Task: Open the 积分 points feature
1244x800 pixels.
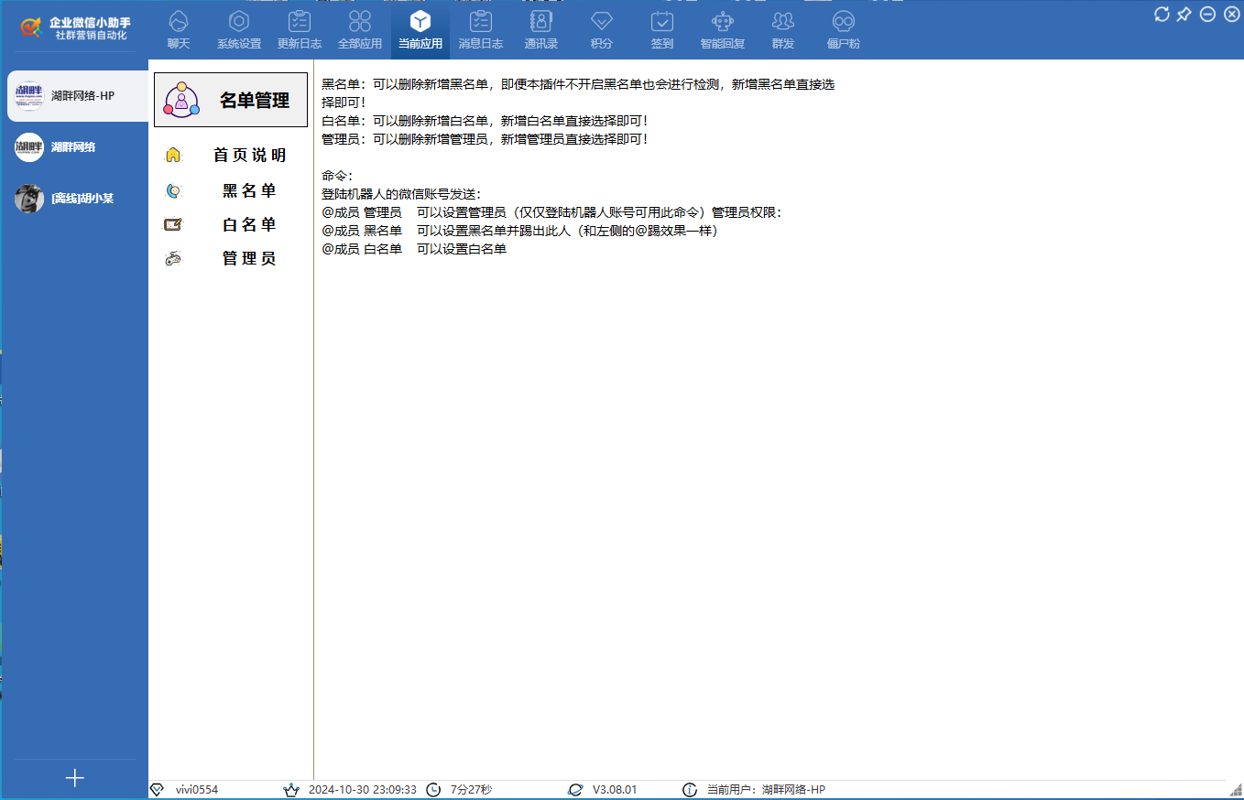Action: pyautogui.click(x=601, y=27)
